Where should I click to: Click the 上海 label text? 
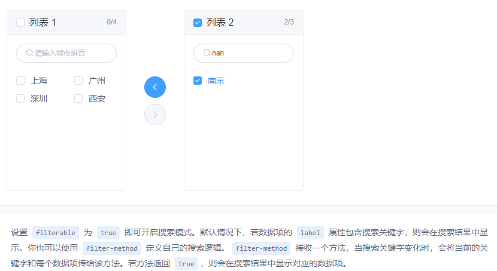click(39, 81)
